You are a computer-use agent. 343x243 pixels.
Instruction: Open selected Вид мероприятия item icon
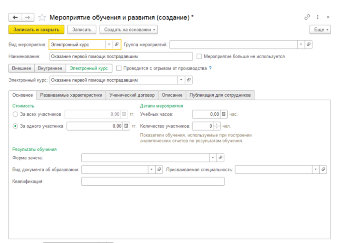coord(117,45)
